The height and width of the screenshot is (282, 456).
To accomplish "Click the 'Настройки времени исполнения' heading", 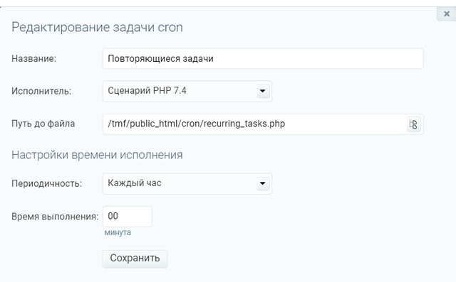I will coord(97,155).
